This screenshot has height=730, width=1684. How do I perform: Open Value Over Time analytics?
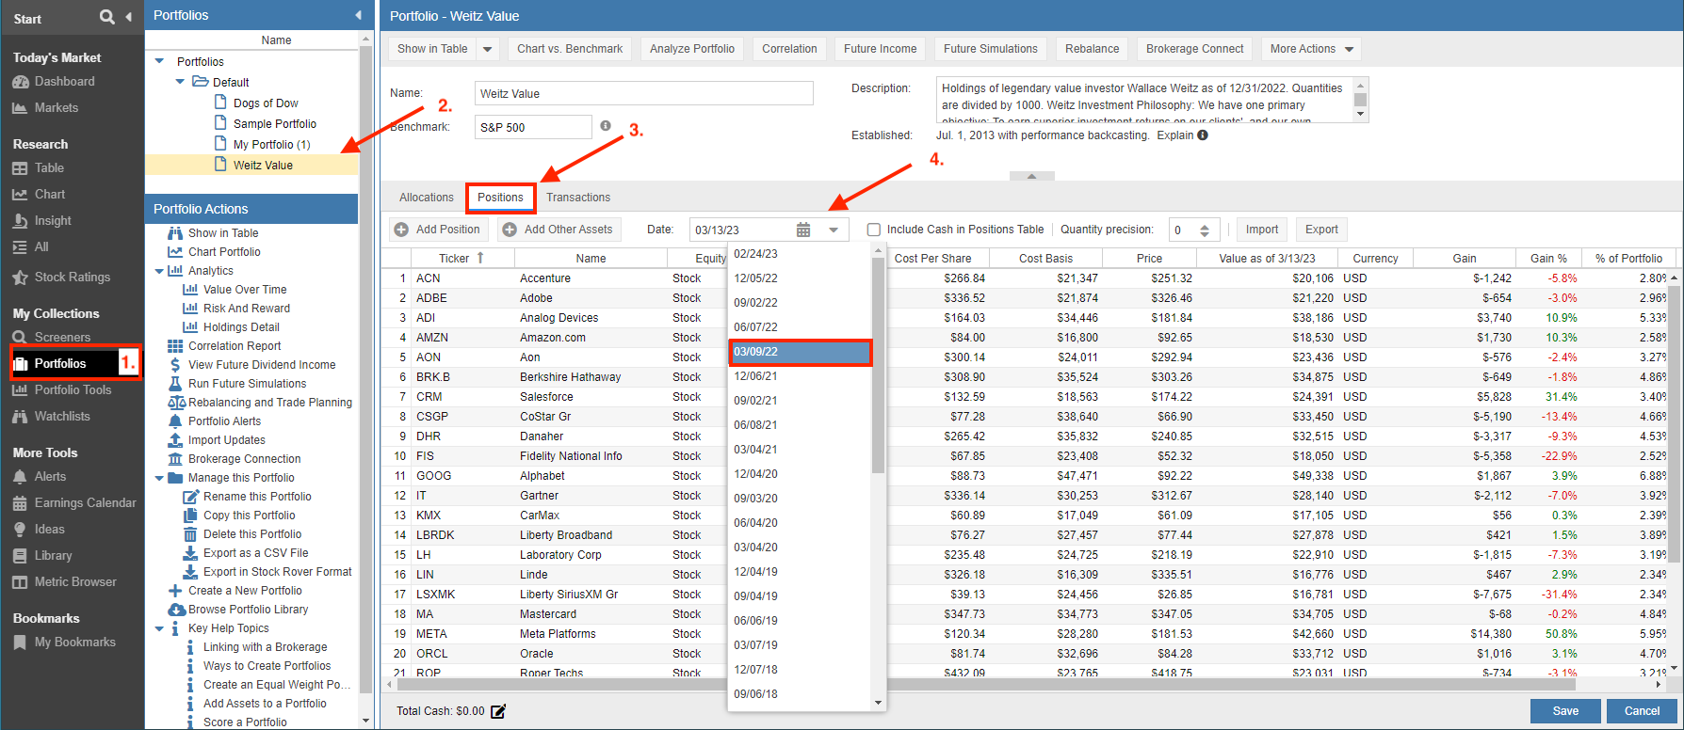(x=245, y=290)
